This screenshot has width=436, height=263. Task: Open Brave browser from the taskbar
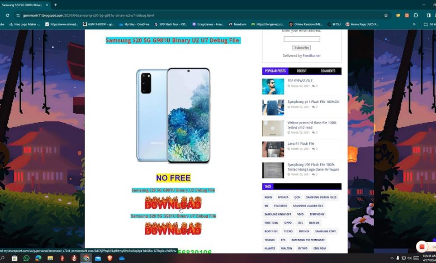[x=110, y=259]
